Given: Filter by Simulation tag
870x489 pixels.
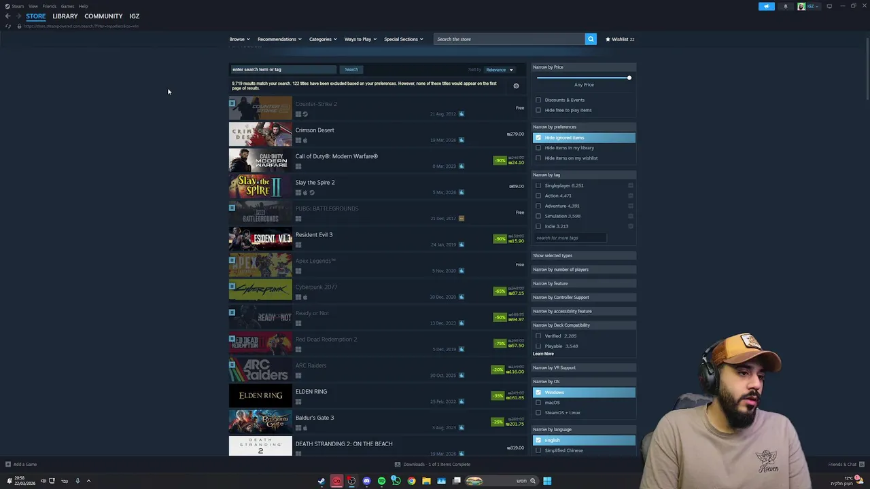Looking at the screenshot, I should coord(538,216).
